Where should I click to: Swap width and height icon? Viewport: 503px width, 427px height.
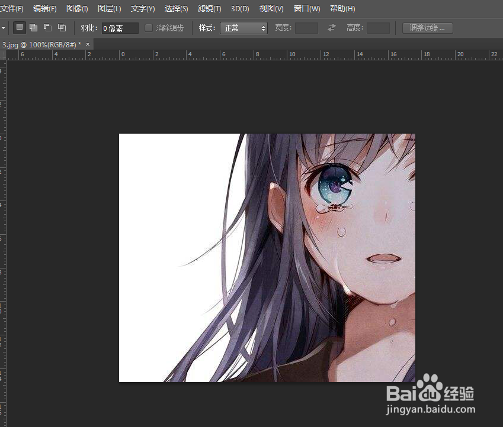click(332, 28)
